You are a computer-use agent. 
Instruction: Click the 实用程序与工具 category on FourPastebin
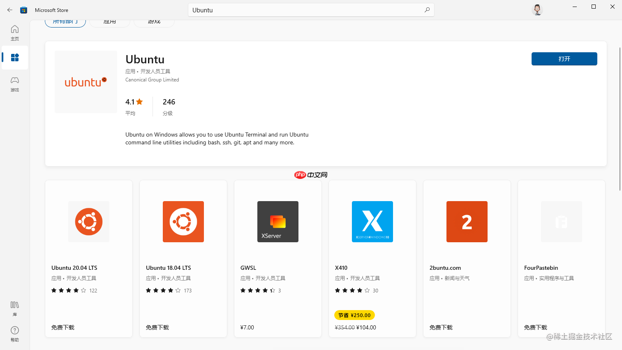(x=556, y=278)
